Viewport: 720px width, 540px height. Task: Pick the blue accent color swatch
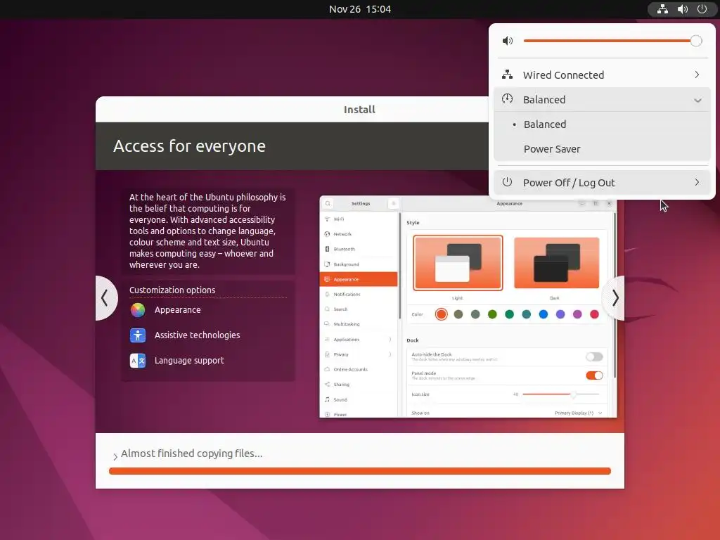coord(544,314)
